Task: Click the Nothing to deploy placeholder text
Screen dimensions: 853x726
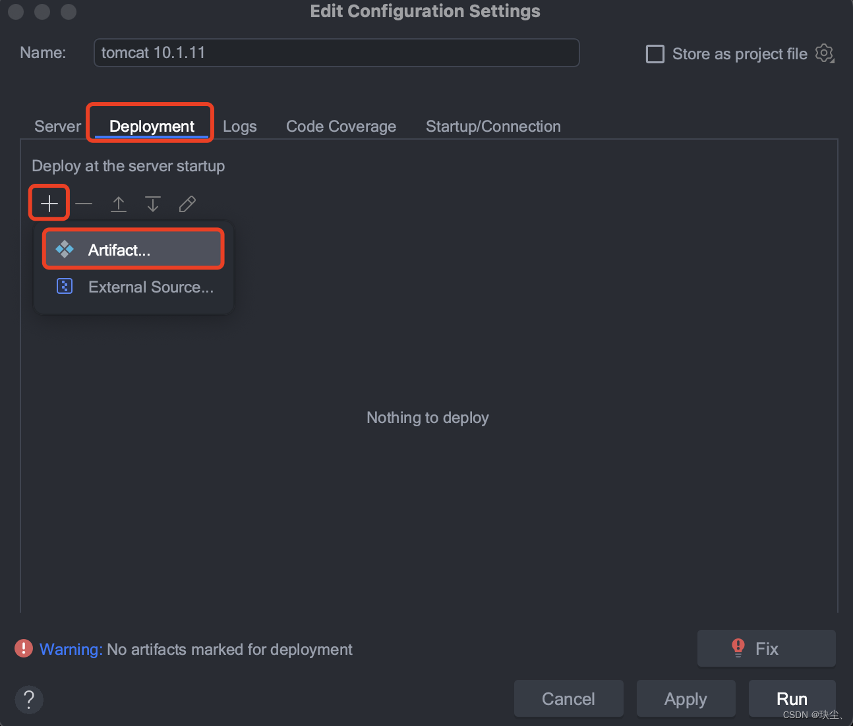Action: click(428, 418)
